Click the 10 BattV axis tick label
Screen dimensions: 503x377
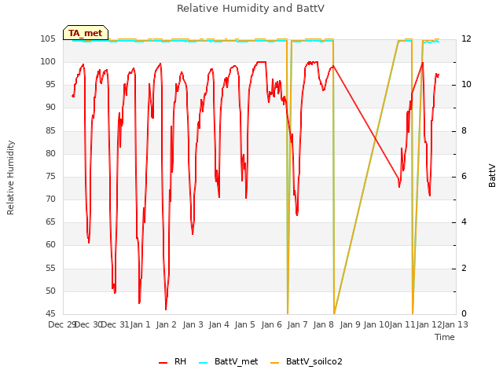click(x=466, y=85)
